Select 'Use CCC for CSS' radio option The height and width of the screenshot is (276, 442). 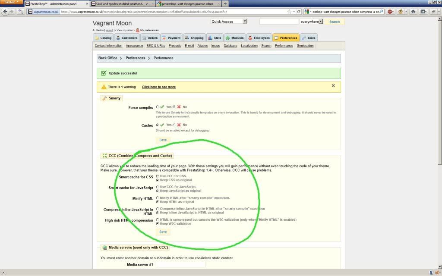[x=158, y=176]
